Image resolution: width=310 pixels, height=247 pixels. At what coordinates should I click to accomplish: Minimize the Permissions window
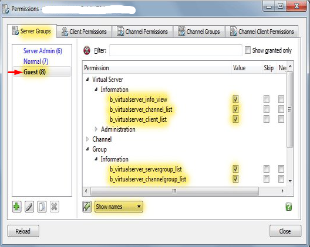[269, 6]
